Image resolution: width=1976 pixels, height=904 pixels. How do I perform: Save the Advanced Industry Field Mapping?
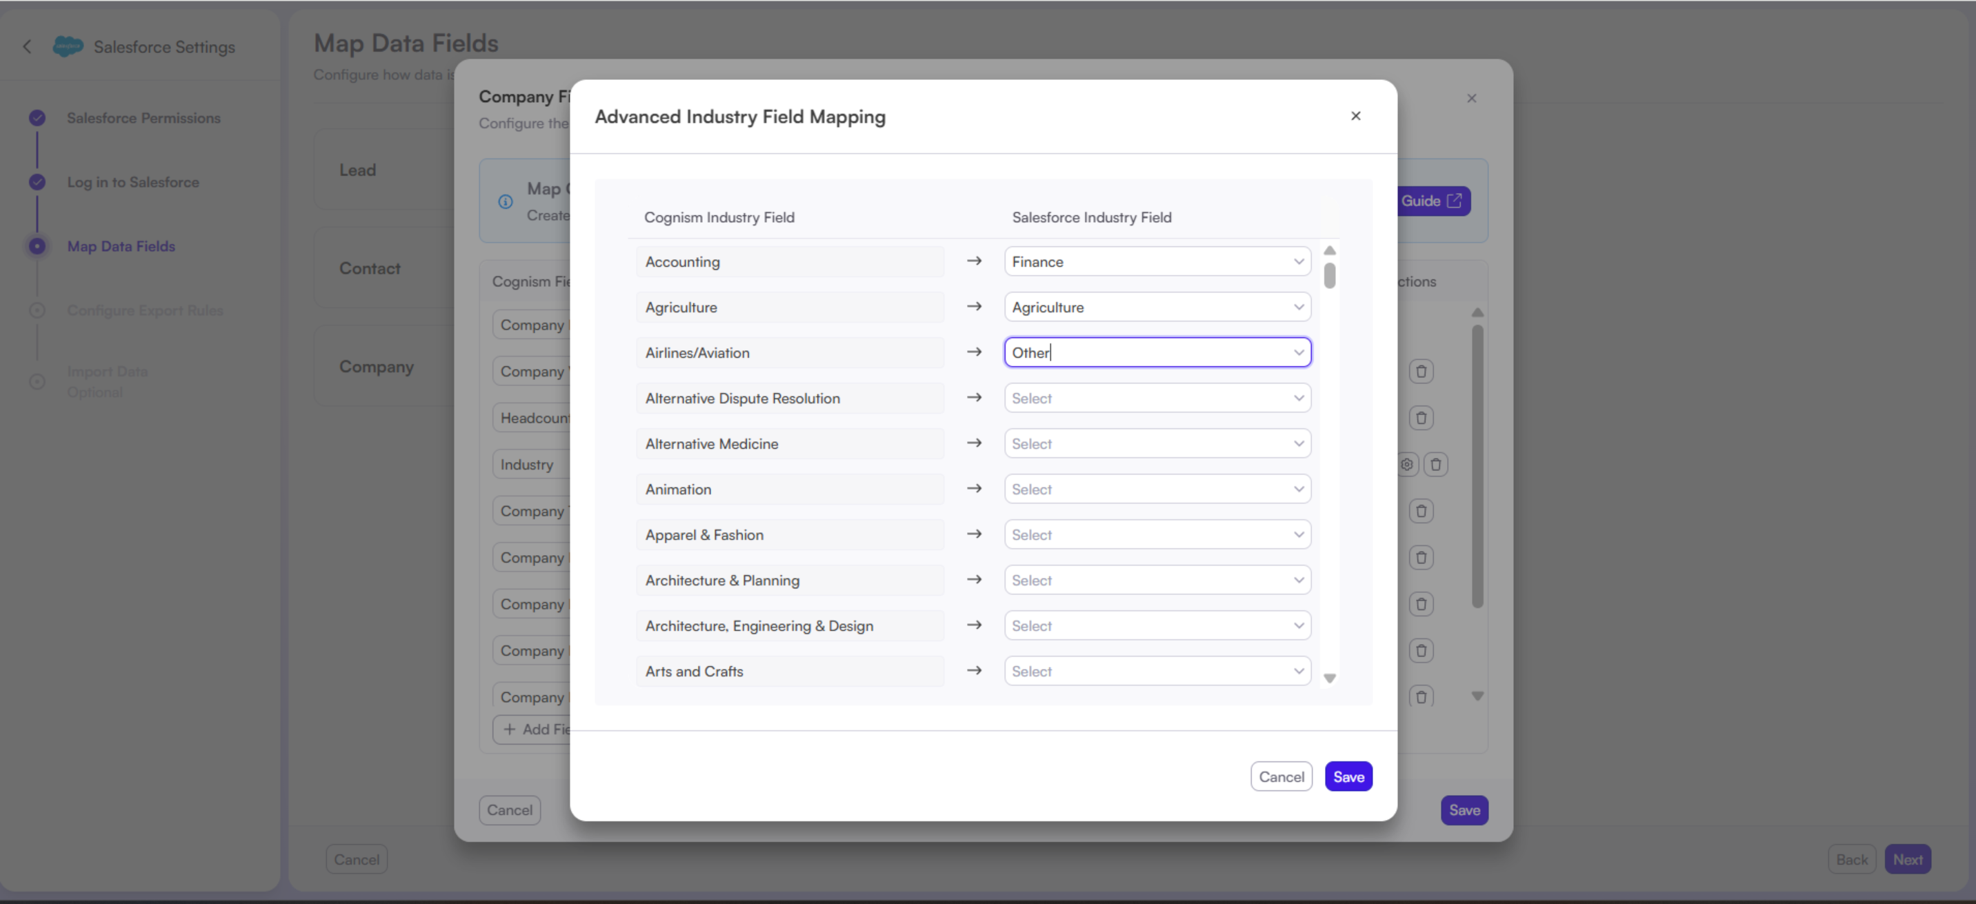click(x=1348, y=776)
